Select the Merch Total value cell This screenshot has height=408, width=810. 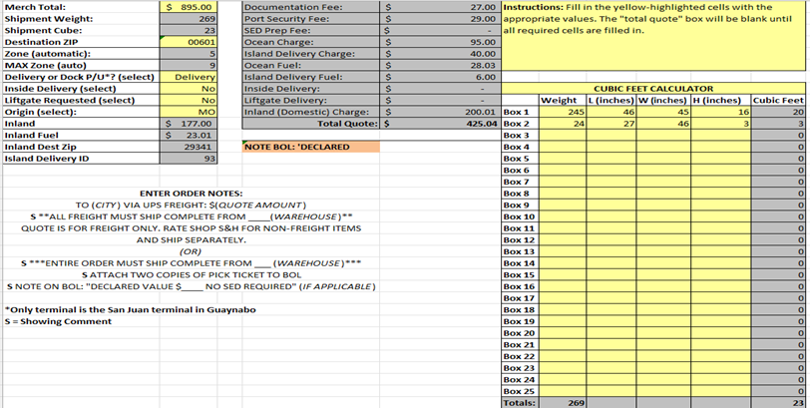(x=189, y=6)
